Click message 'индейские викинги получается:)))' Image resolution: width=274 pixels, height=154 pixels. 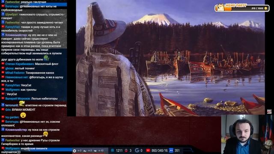tap(24, 150)
